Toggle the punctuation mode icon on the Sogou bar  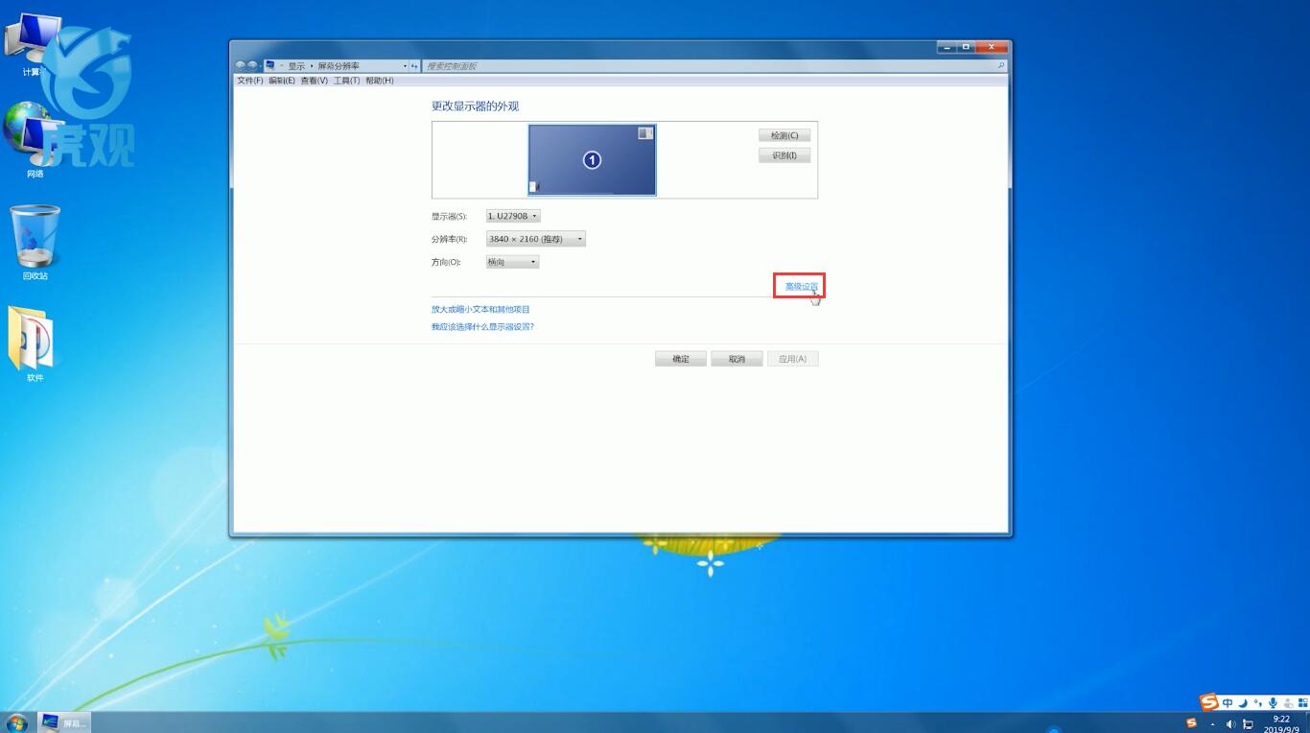pyautogui.click(x=1257, y=703)
